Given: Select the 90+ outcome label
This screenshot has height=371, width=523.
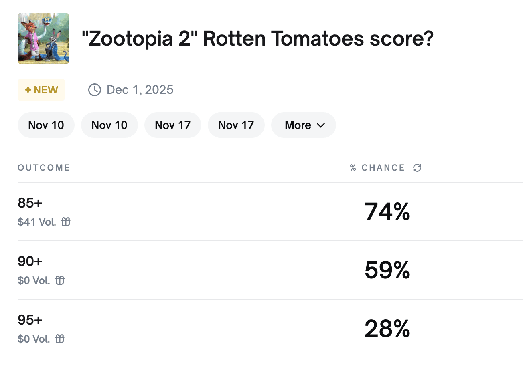Looking at the screenshot, I should point(30,261).
